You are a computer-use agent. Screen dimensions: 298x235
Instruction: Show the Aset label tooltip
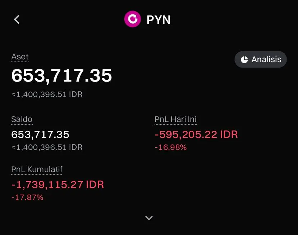click(x=20, y=57)
